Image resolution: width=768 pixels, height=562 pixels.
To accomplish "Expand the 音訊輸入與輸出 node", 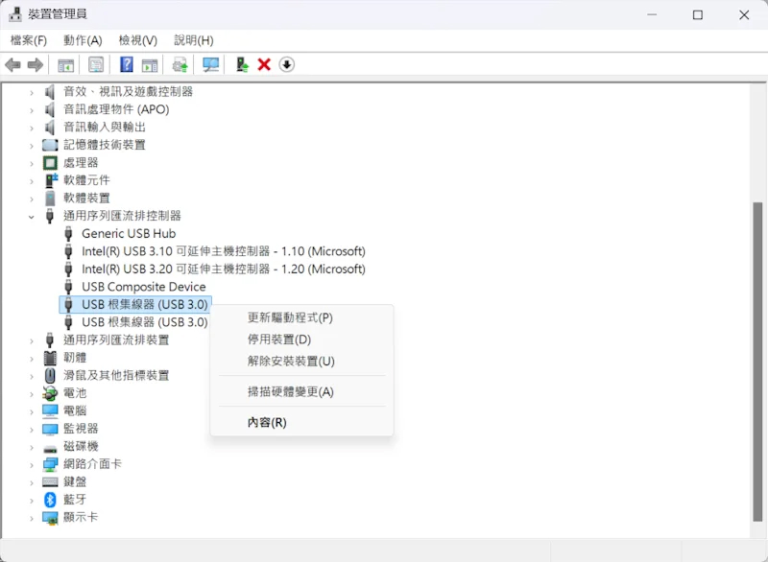I will [x=32, y=128].
